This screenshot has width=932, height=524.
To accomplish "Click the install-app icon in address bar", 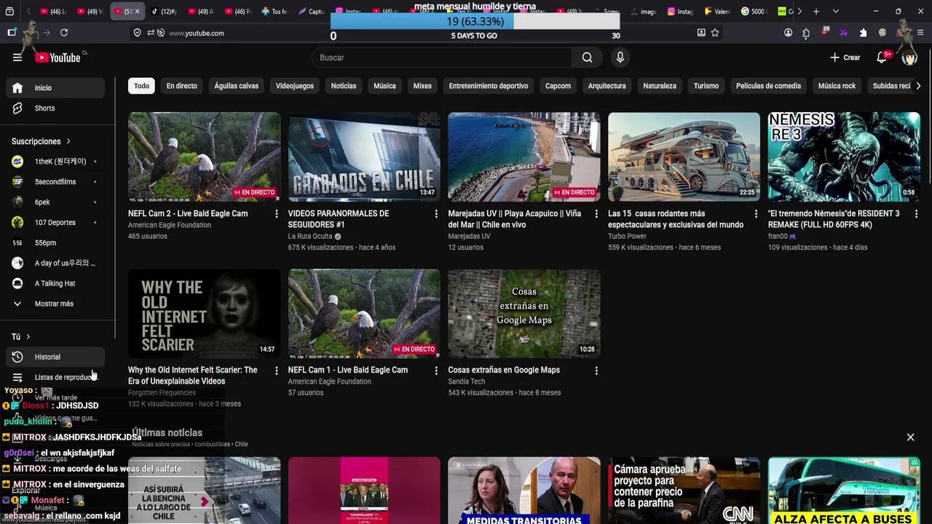I will point(701,33).
